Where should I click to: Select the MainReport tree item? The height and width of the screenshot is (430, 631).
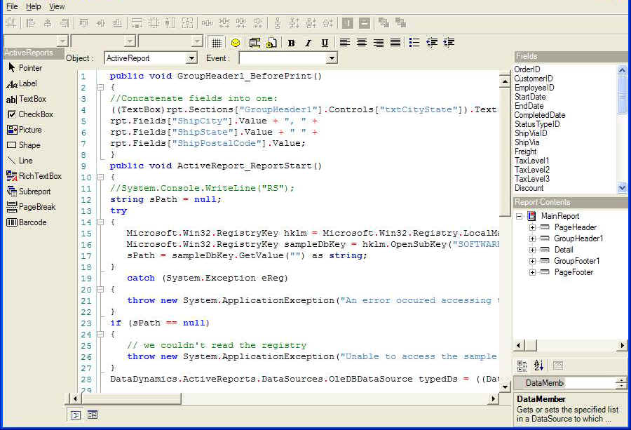559,216
